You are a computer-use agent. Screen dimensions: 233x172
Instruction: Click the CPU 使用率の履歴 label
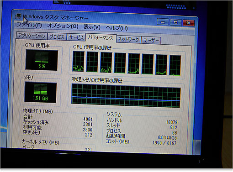tap(92, 47)
